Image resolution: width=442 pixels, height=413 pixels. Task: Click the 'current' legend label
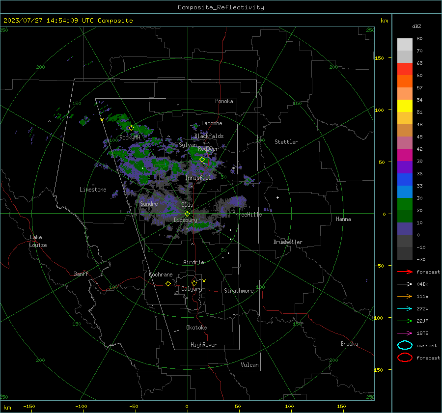coord(427,345)
